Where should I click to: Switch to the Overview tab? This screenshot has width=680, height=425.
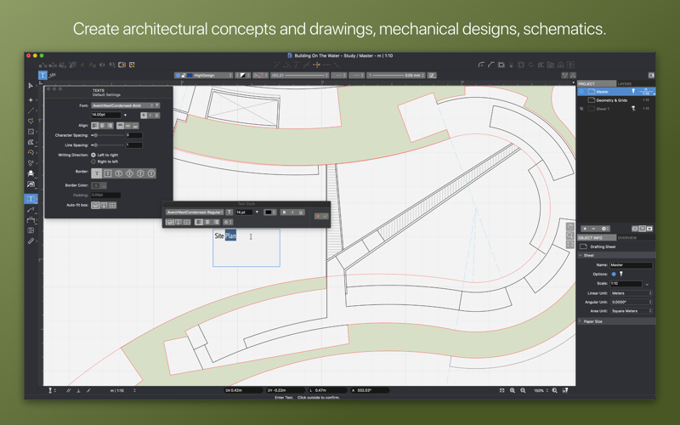[x=627, y=238]
